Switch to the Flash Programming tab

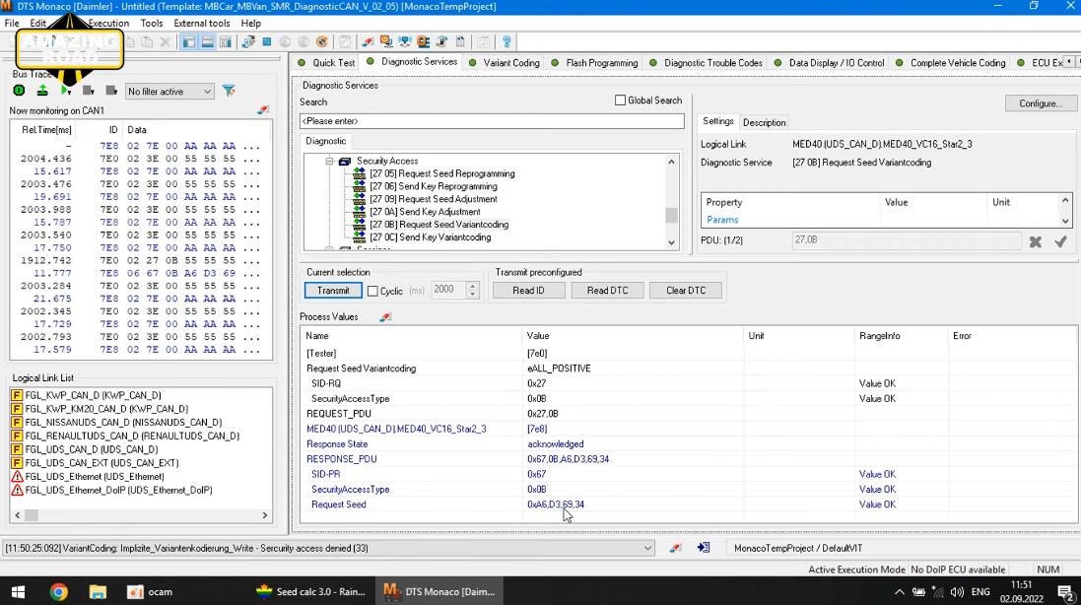click(x=595, y=63)
